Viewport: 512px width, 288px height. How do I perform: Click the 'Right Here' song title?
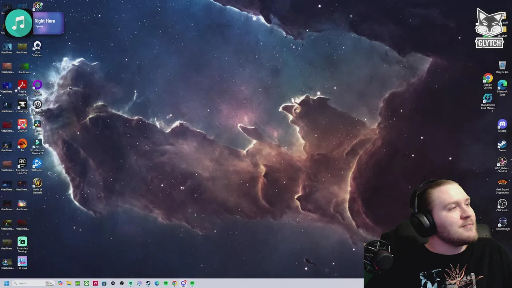(x=44, y=21)
